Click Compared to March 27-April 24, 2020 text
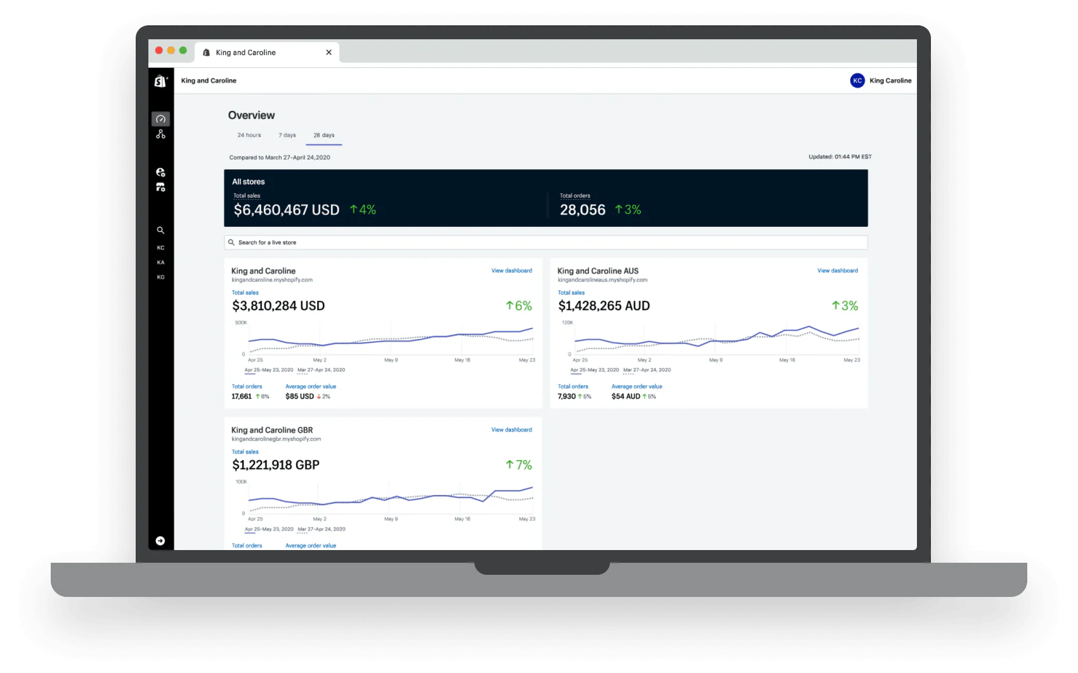This screenshot has width=1078, height=673. pos(280,158)
